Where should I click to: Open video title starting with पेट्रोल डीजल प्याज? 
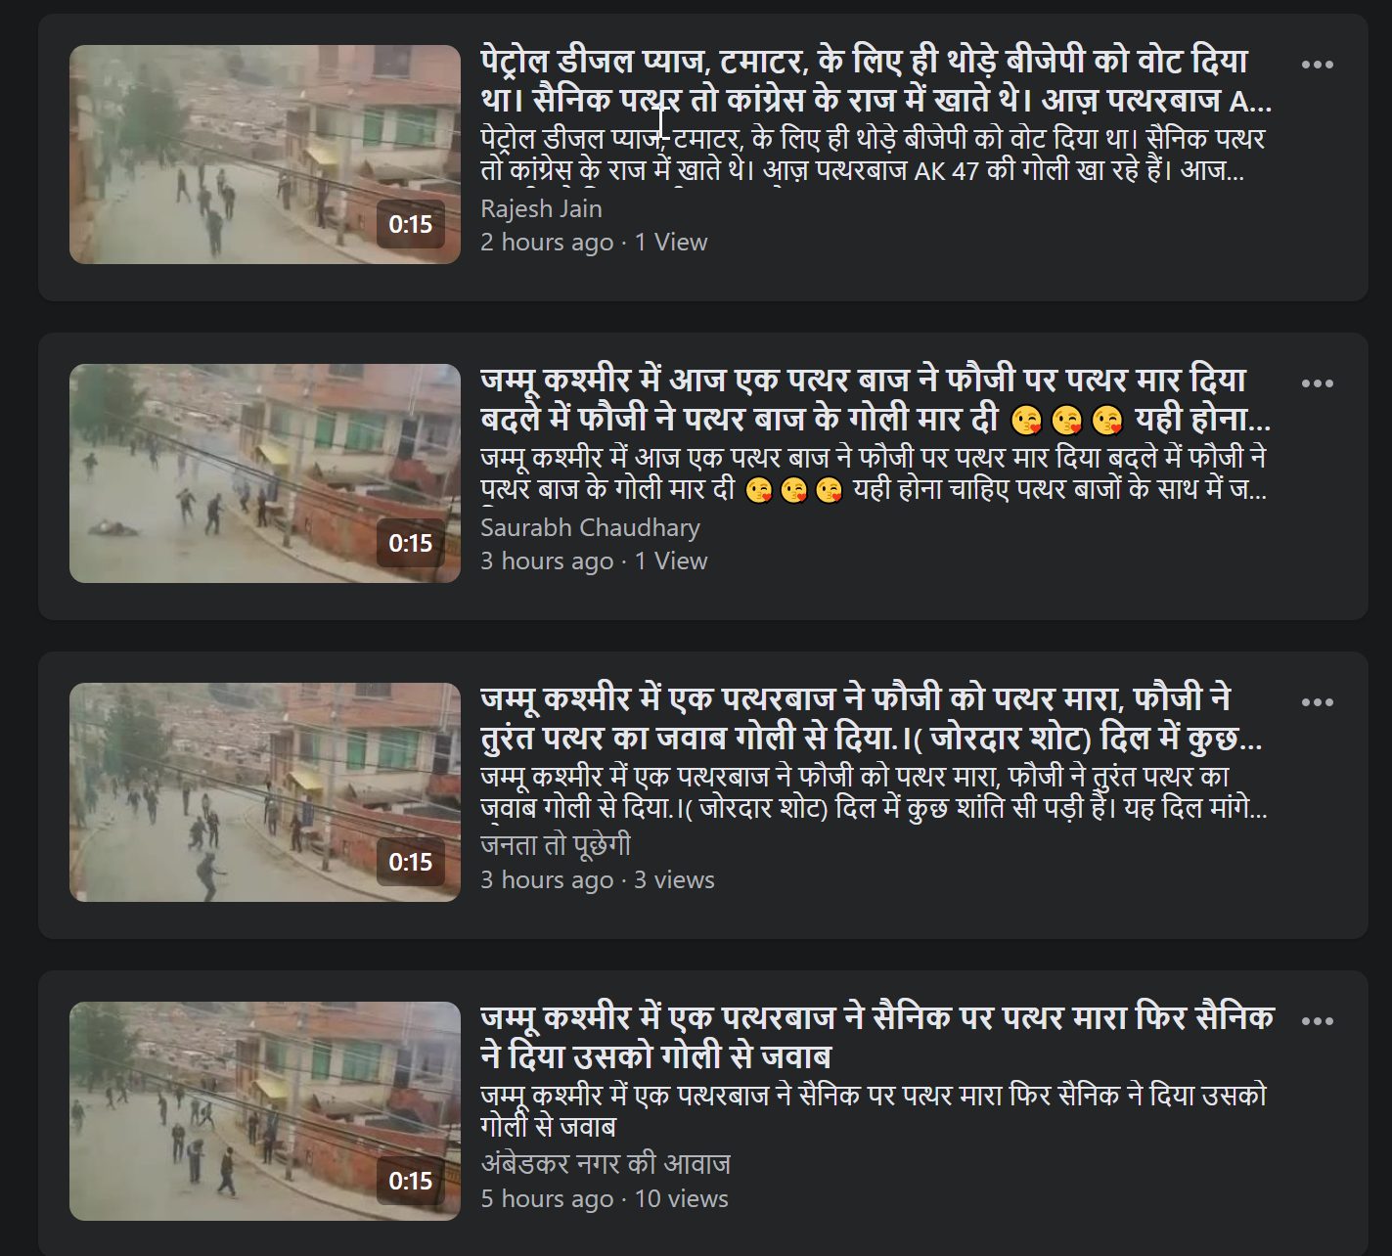click(x=876, y=80)
